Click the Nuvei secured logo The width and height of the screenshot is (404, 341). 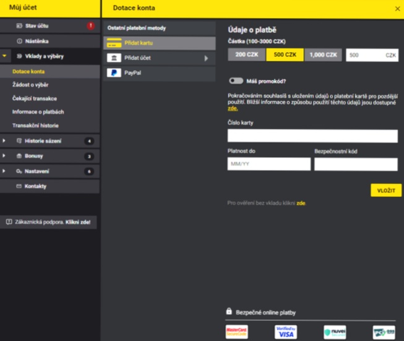pyautogui.click(x=335, y=332)
